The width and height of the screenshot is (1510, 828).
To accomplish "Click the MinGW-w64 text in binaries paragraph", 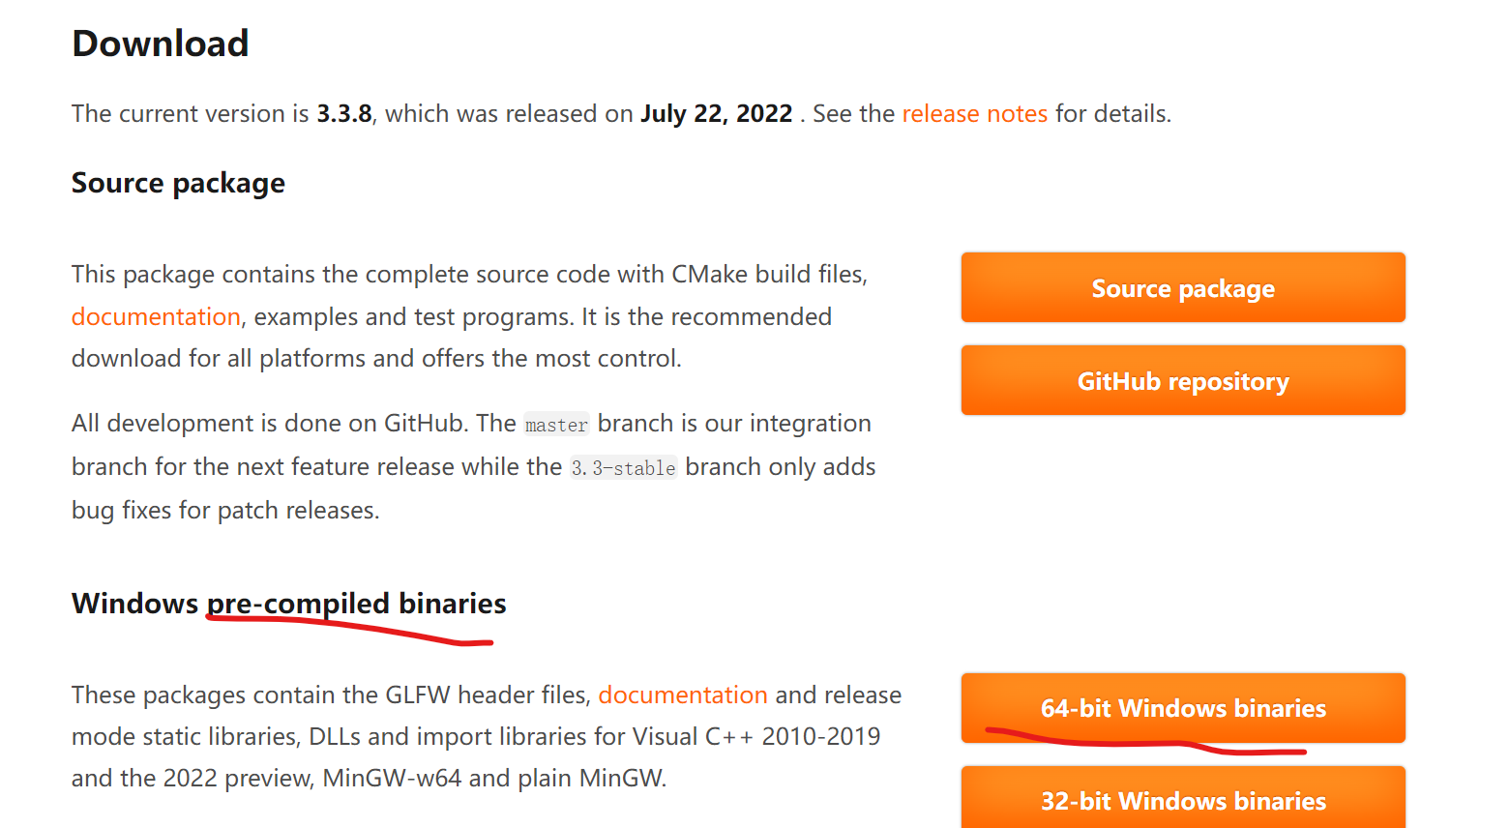I will point(392,779).
